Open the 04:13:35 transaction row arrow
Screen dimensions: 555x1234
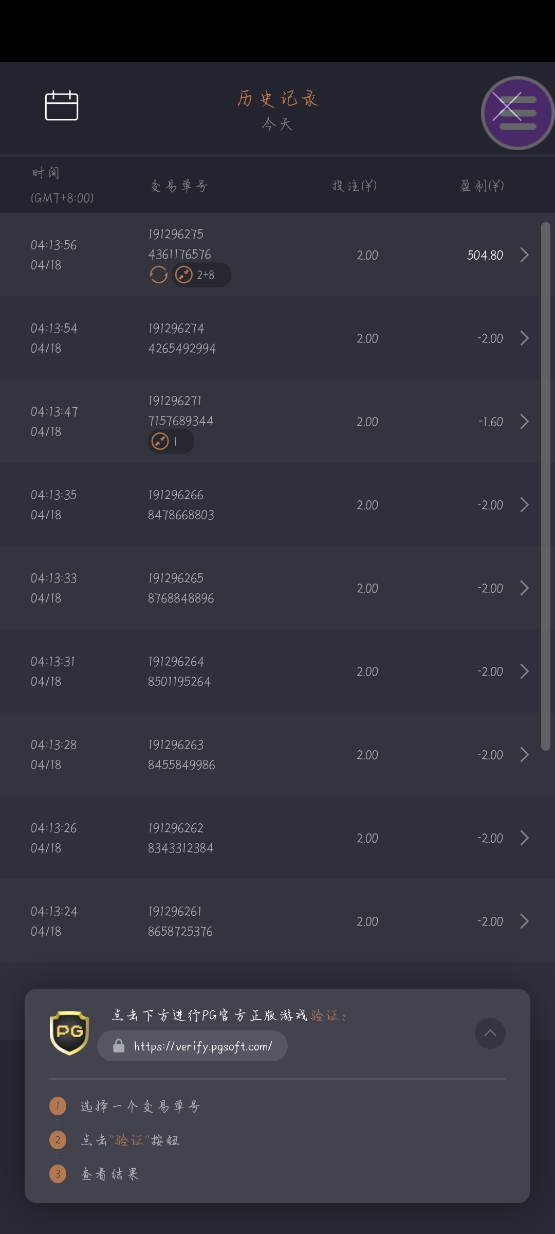pos(524,505)
